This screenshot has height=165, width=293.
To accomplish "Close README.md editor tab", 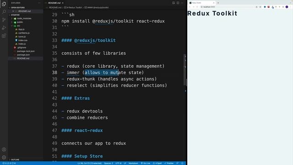I will (63, 3).
